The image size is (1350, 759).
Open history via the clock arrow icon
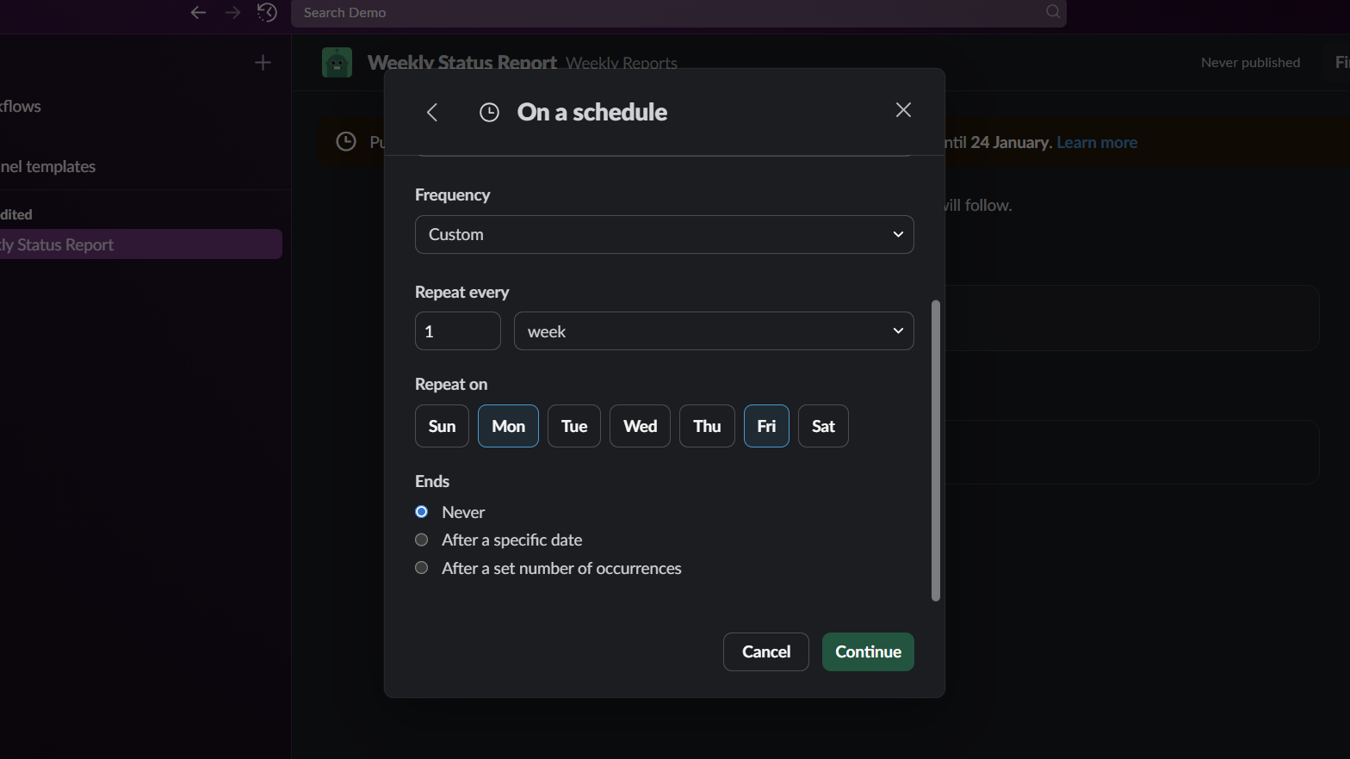click(267, 12)
